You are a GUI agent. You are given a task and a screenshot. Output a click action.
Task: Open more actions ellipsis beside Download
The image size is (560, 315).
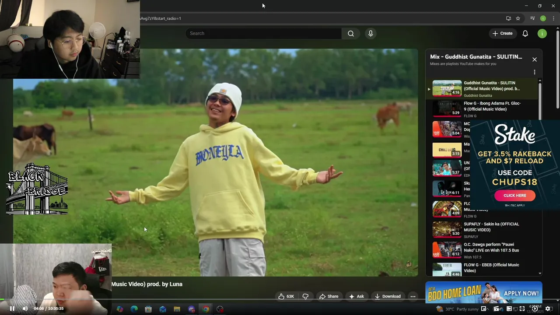click(x=413, y=296)
